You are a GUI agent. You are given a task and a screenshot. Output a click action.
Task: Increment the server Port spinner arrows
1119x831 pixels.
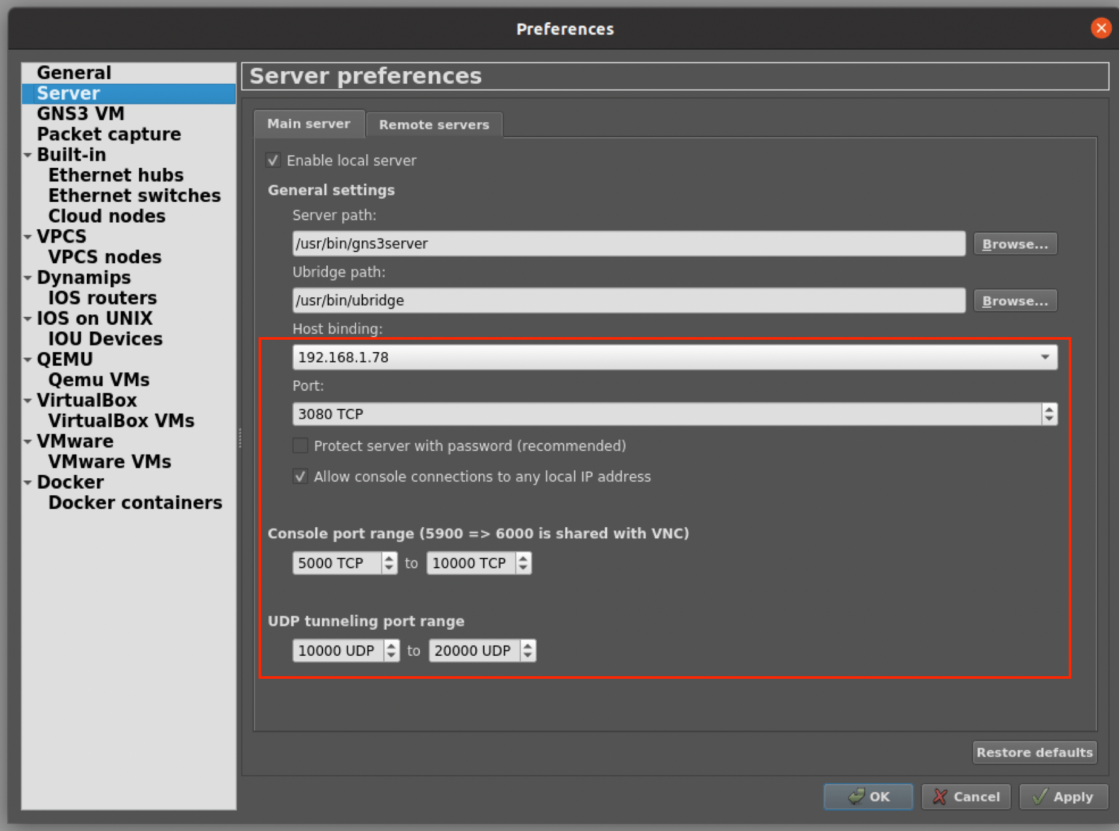coord(1049,409)
